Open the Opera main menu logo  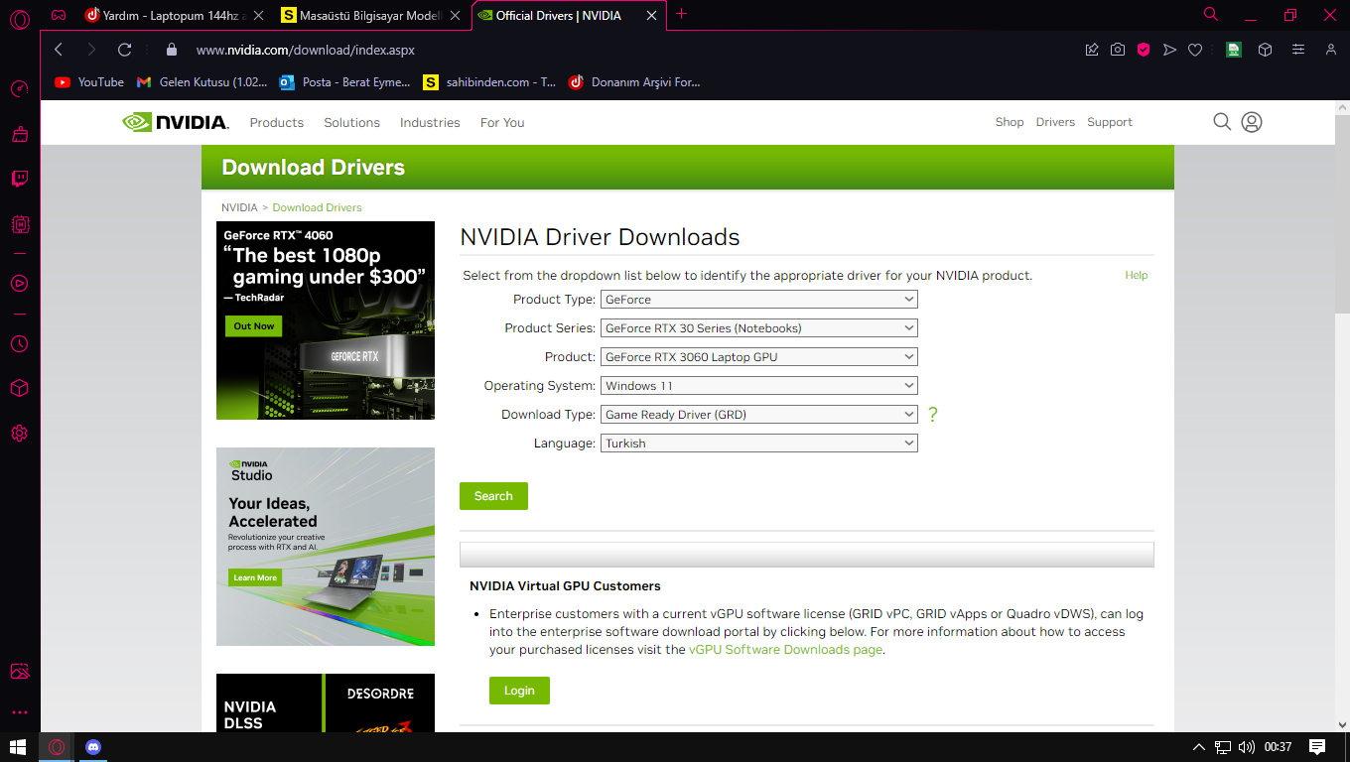[x=19, y=18]
